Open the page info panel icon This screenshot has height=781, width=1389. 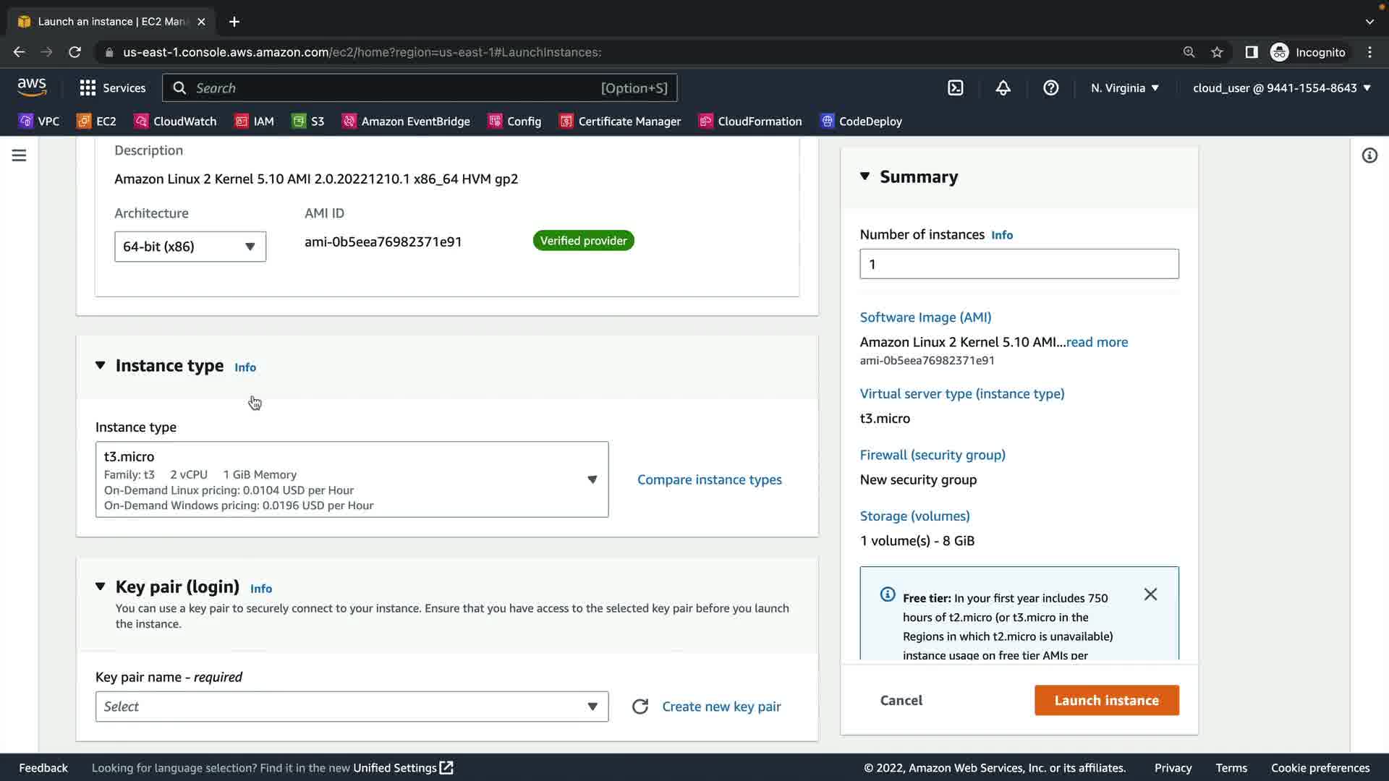(1369, 155)
